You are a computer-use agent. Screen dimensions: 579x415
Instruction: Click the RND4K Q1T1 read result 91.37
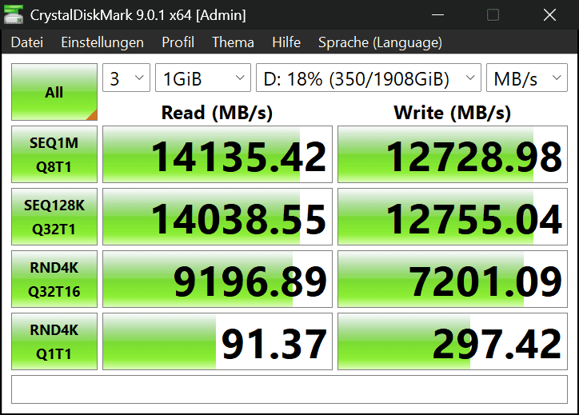tap(218, 341)
